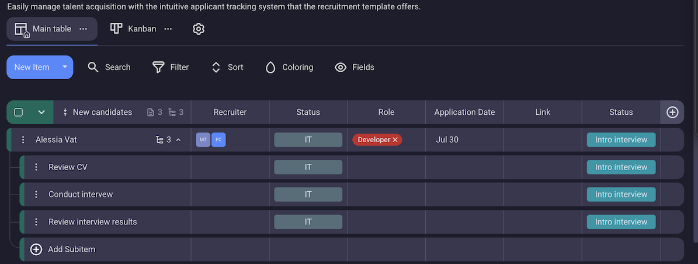Open the Review CV row options dots
Screen dimensions: 698x264
click(36, 167)
